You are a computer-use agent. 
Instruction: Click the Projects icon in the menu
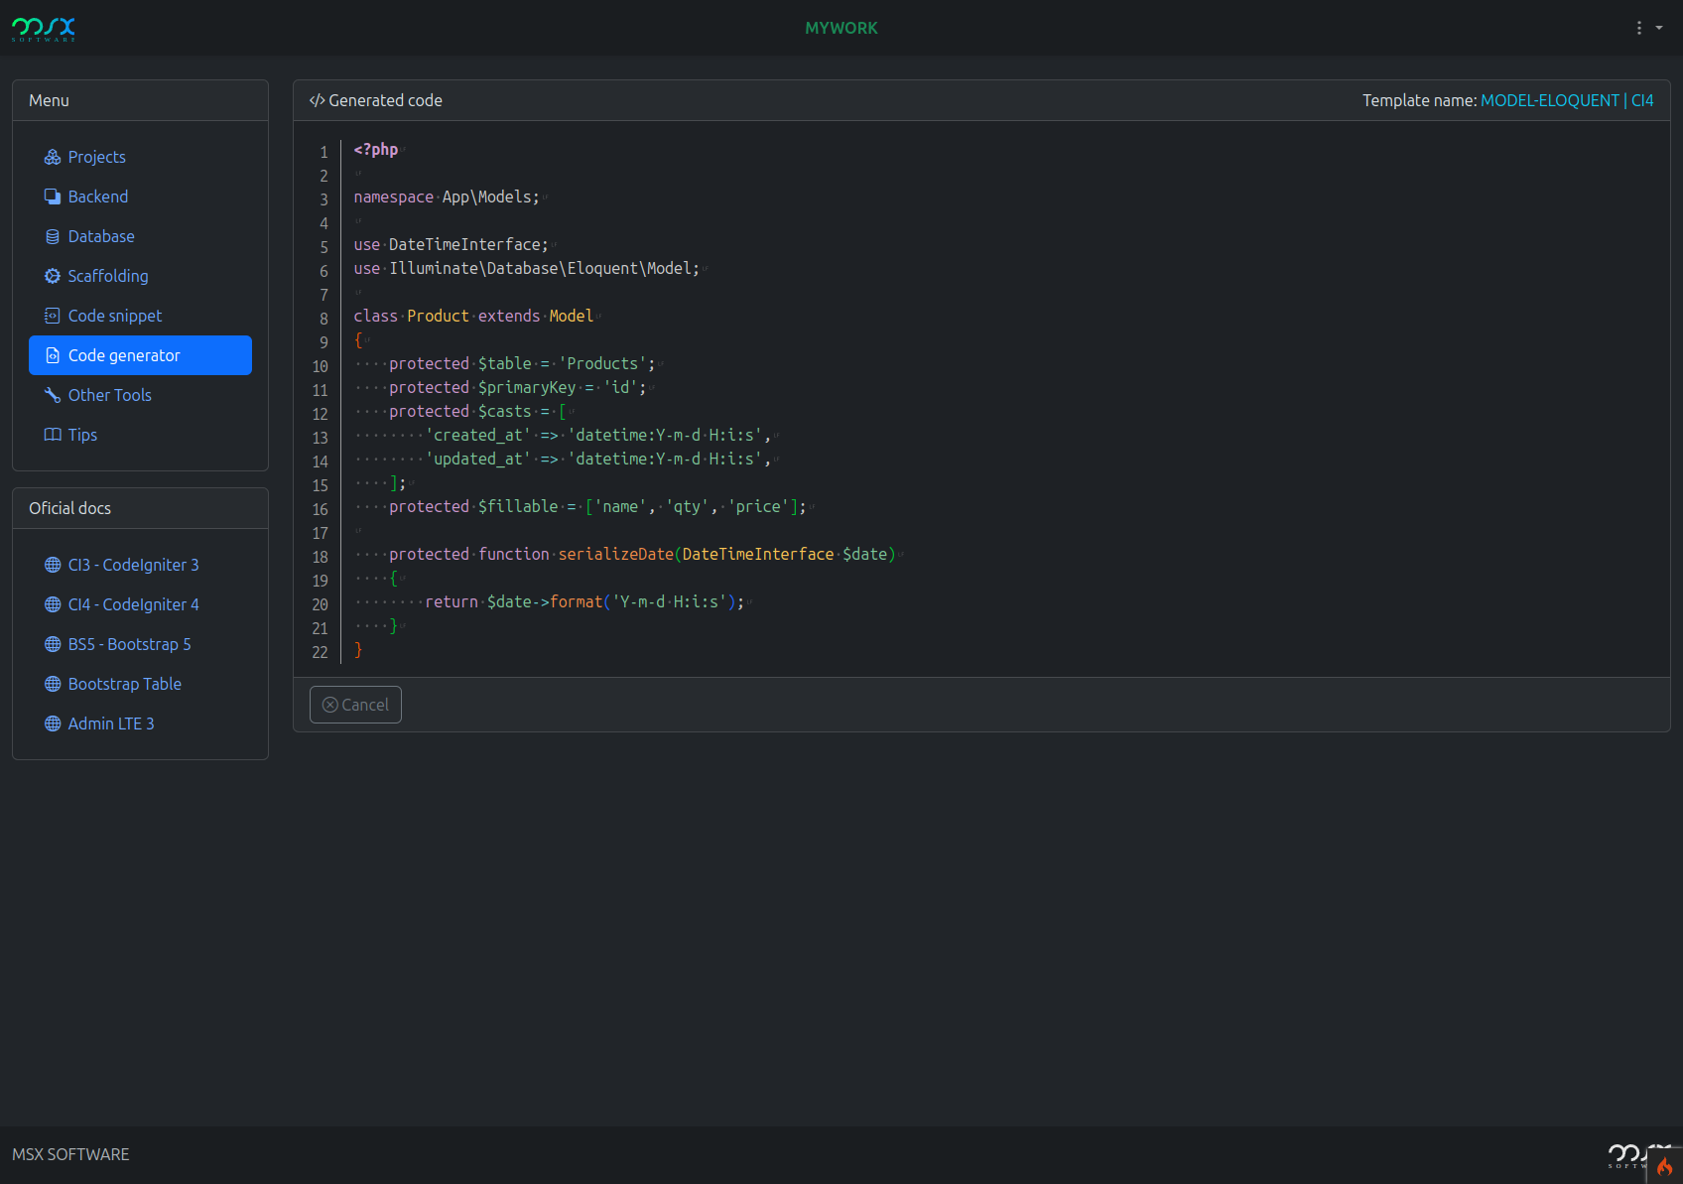pos(53,157)
